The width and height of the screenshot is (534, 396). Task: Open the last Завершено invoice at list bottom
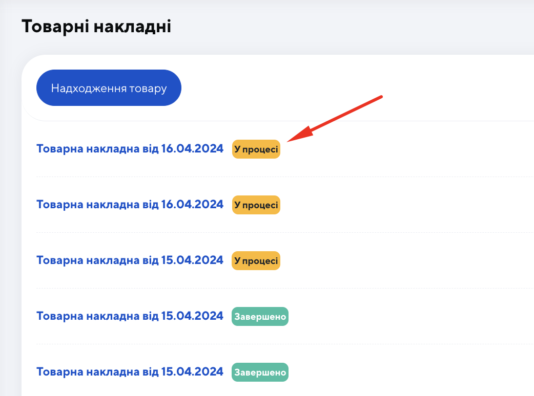130,371
